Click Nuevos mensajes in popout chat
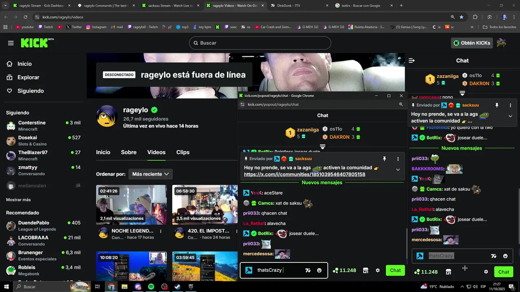Viewport: 520px width, 292px height. (322, 182)
